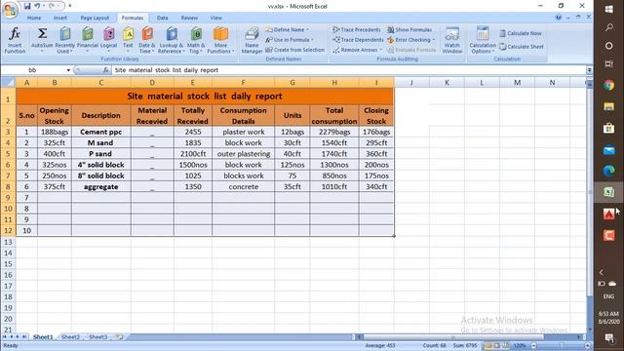Click the Insert Worksheet tab icon
Image resolution: width=624 pixels, height=351 pixels.
(119, 337)
